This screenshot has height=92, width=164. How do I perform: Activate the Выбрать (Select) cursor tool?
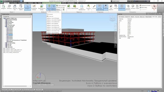pyautogui.click(x=28, y=7)
